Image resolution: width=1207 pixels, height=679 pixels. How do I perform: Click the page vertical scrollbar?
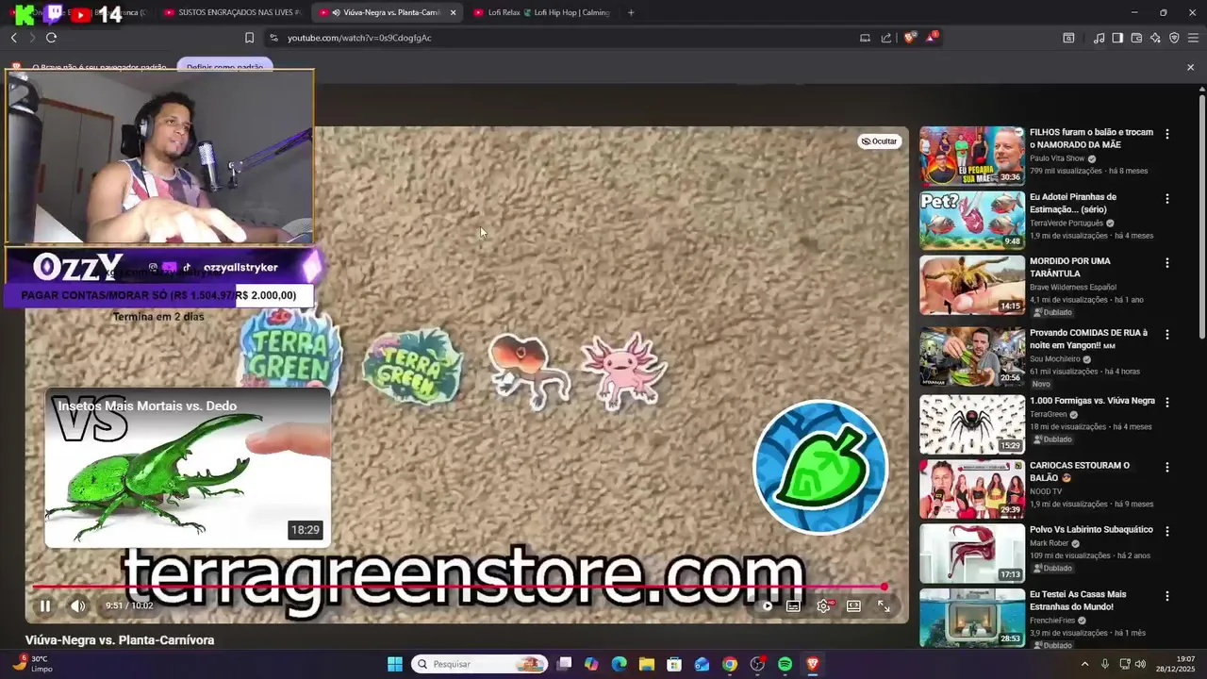pyautogui.click(x=1202, y=217)
